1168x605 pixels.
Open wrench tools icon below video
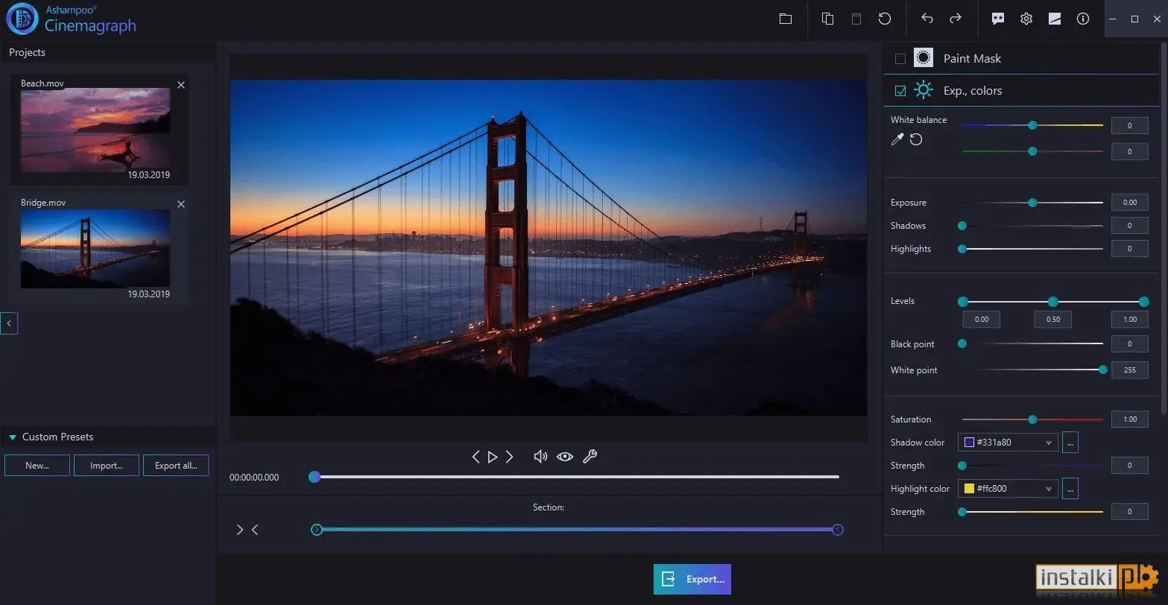pos(590,457)
